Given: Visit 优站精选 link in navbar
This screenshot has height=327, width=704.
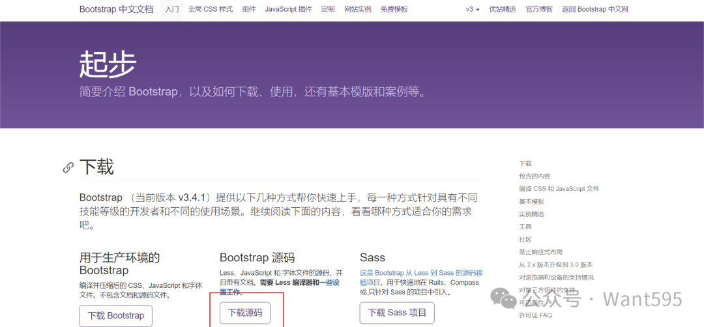Looking at the screenshot, I should pyautogui.click(x=503, y=9).
